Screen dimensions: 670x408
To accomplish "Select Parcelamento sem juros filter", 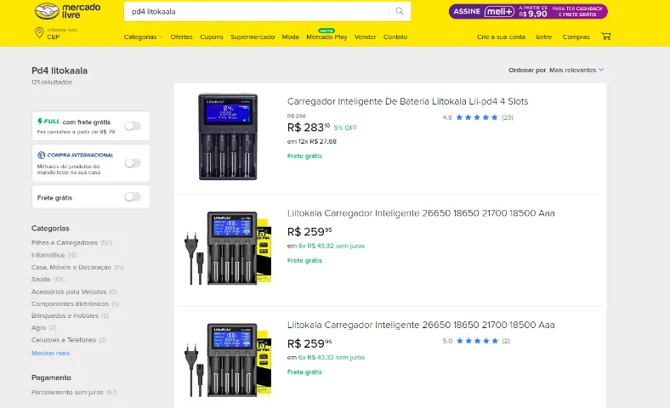I will (x=74, y=392).
